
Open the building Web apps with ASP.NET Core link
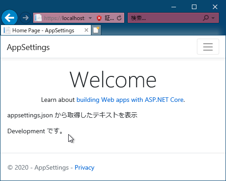[130, 100]
